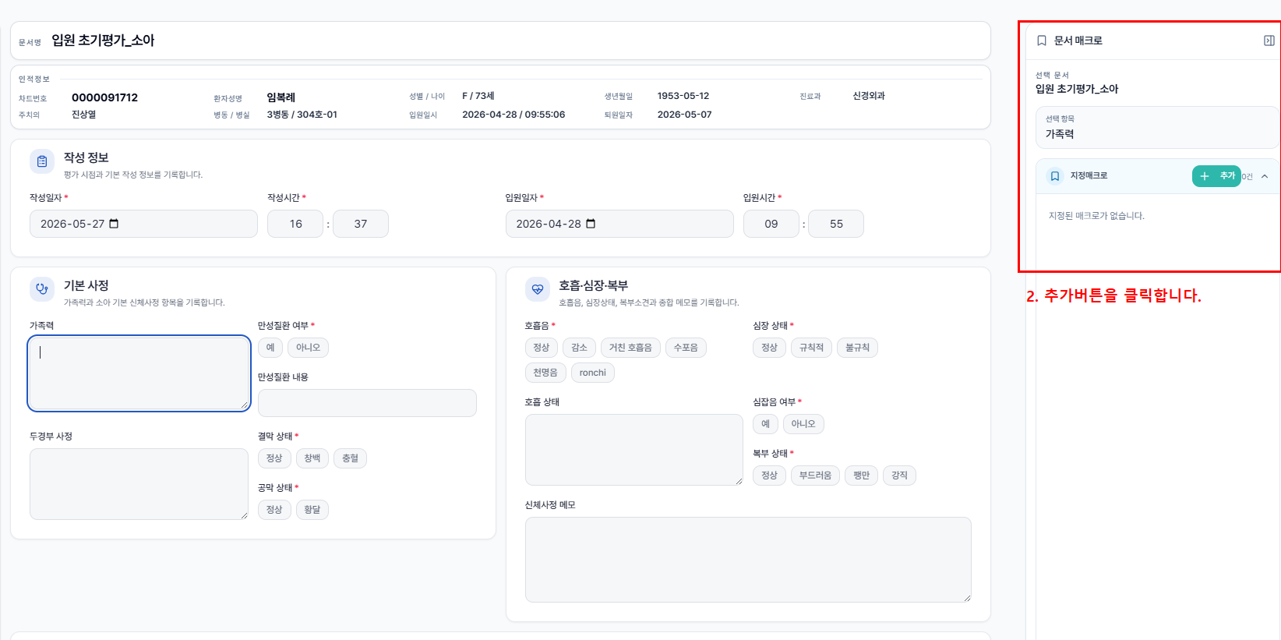Select 정상 for 심장 상태
This screenshot has width=1281, height=640.
pos(770,348)
